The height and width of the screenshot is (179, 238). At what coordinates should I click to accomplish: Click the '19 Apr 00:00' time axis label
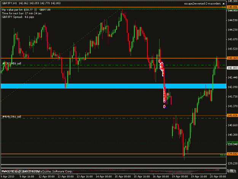coord(180,177)
